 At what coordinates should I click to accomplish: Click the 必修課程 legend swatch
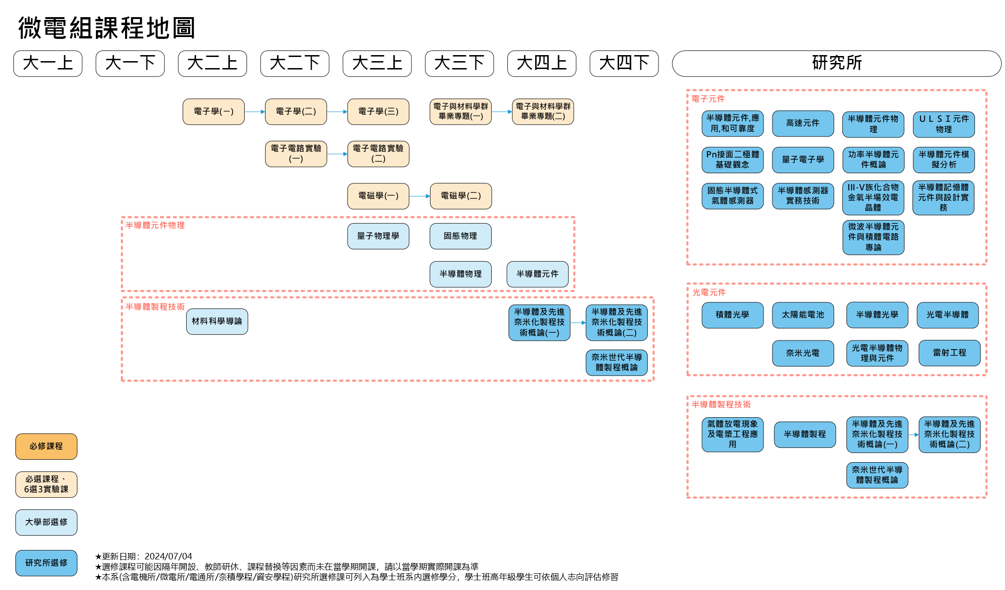[x=46, y=446]
